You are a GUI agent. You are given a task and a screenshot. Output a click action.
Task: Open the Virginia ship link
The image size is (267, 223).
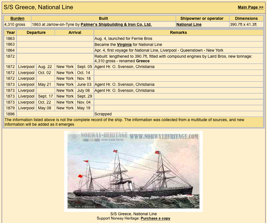coord(124,45)
